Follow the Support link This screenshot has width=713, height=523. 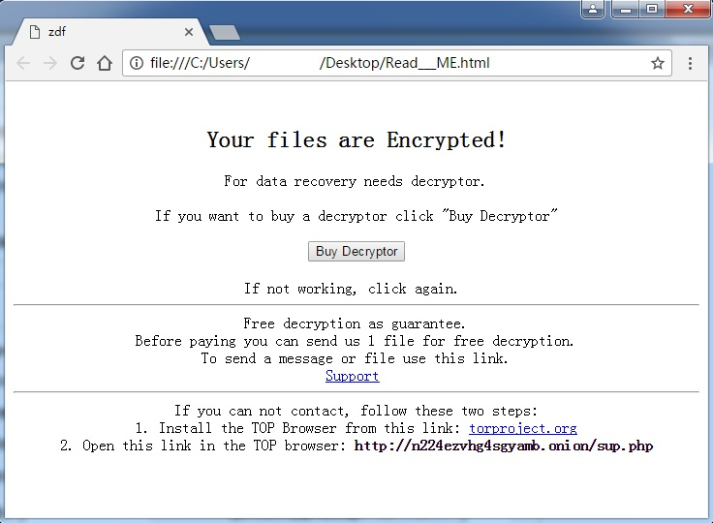tap(353, 376)
